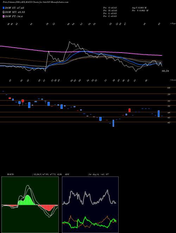Click the 32 axis level label
Image resolution: width=176 pixels, height=233 pixels.
[169, 106]
